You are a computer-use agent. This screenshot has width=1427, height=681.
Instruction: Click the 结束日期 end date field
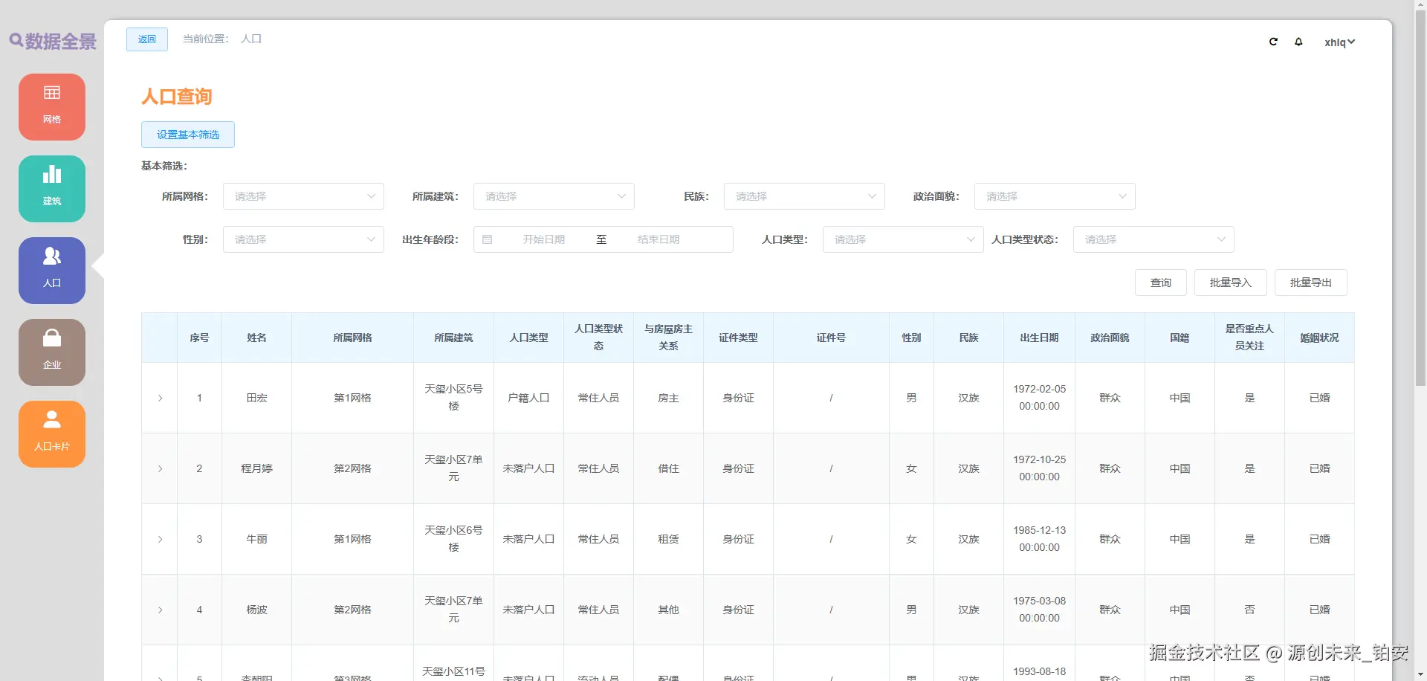(x=659, y=239)
